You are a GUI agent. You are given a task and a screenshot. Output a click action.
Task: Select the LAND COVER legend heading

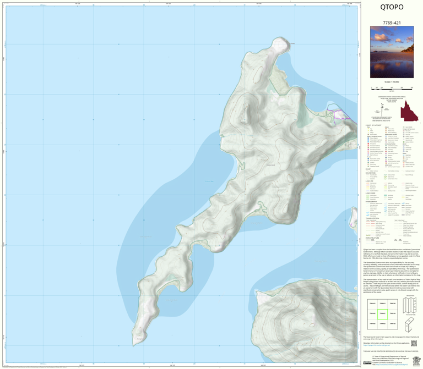click(370, 193)
